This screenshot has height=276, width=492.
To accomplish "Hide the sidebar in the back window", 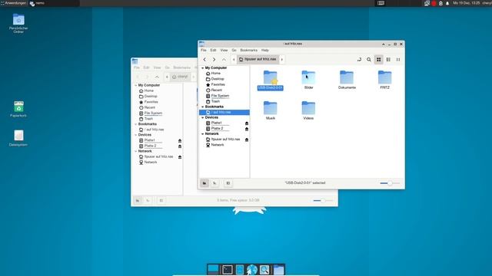I will pos(161,201).
